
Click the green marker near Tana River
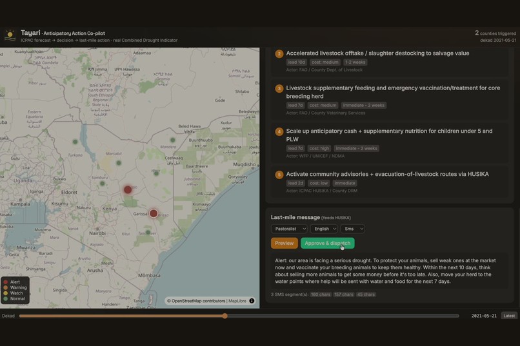click(148, 233)
